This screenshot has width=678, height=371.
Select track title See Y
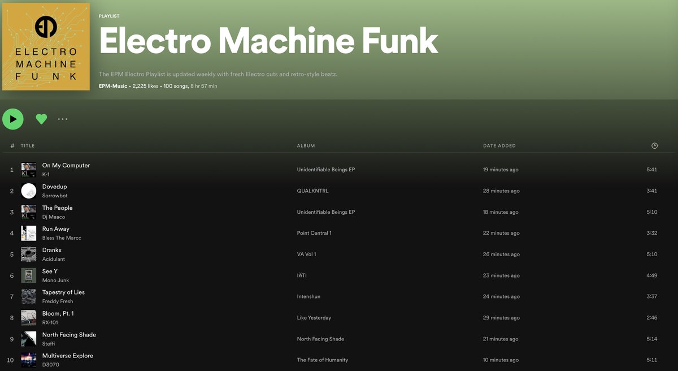point(50,271)
